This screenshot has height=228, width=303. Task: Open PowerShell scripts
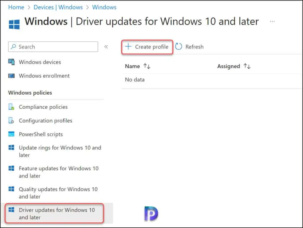(41, 134)
